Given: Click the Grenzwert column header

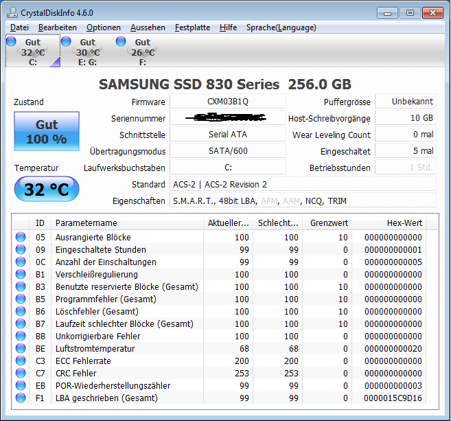Looking at the screenshot, I should [327, 223].
